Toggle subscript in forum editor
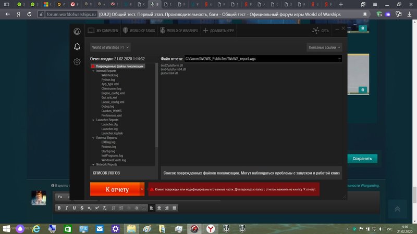The image size is (417, 234). point(89,208)
